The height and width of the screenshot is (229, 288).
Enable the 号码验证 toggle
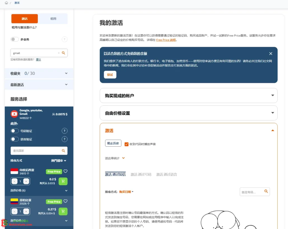(15, 131)
